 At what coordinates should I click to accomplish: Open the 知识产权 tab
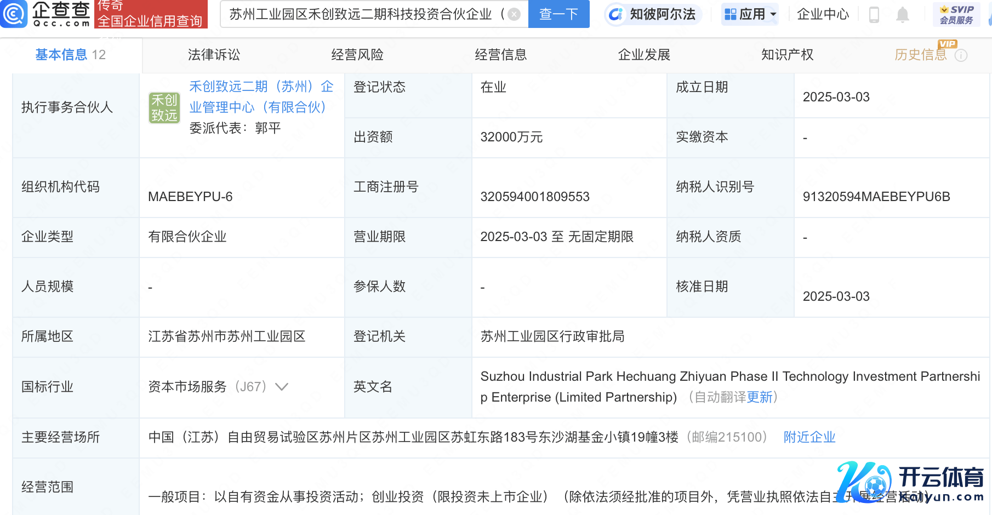click(x=787, y=55)
